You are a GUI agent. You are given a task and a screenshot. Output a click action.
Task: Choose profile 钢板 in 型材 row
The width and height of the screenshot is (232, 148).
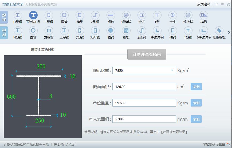pyautogui.click(x=126, y=31)
